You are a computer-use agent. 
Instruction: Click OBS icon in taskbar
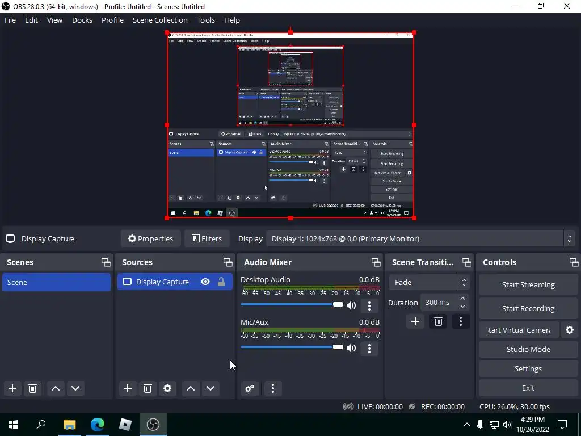pos(153,425)
